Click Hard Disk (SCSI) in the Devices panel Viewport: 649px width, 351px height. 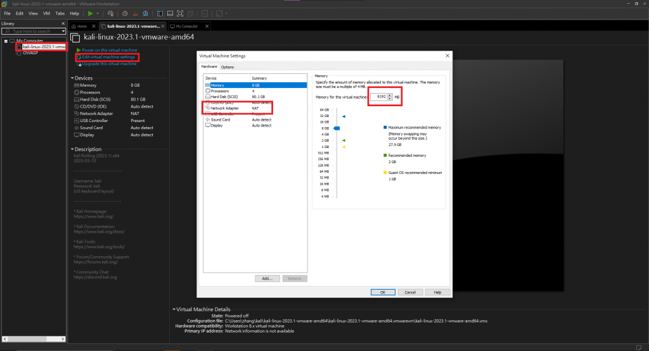click(x=95, y=99)
